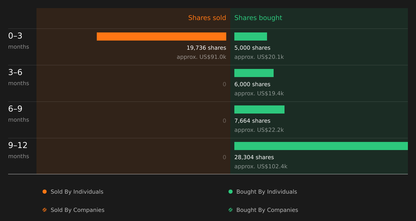Select the 5,000 shares value
The image size is (416, 221).
[x=252, y=48]
